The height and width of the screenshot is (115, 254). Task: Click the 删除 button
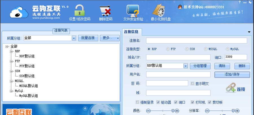pos(242,66)
